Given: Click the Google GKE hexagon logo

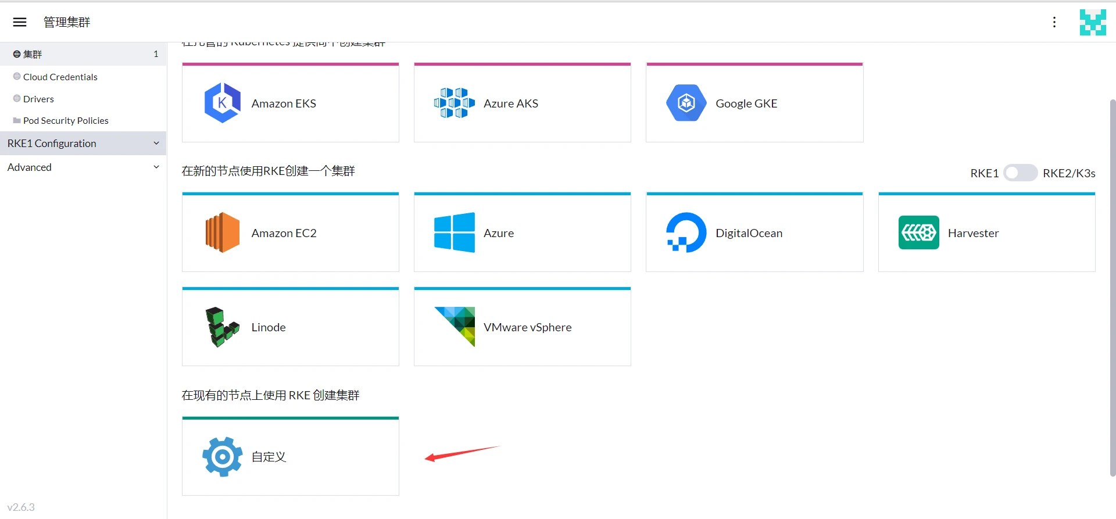Looking at the screenshot, I should click(686, 103).
